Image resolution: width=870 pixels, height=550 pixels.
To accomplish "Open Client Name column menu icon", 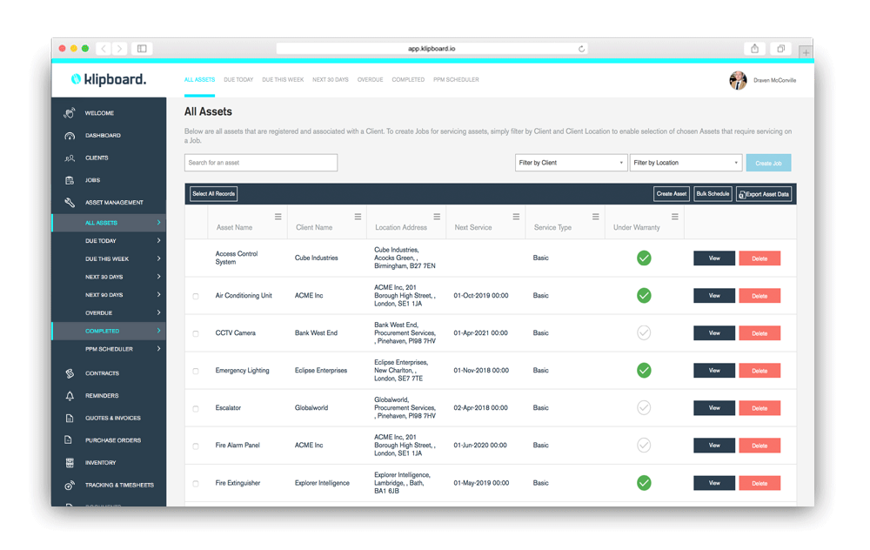I will tap(358, 217).
